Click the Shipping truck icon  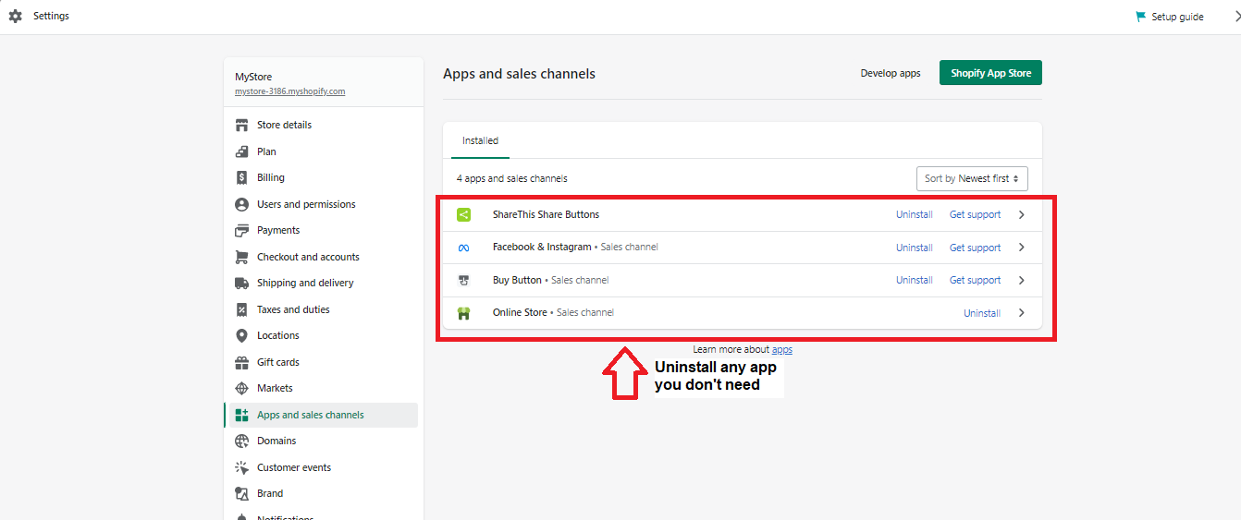[241, 283]
